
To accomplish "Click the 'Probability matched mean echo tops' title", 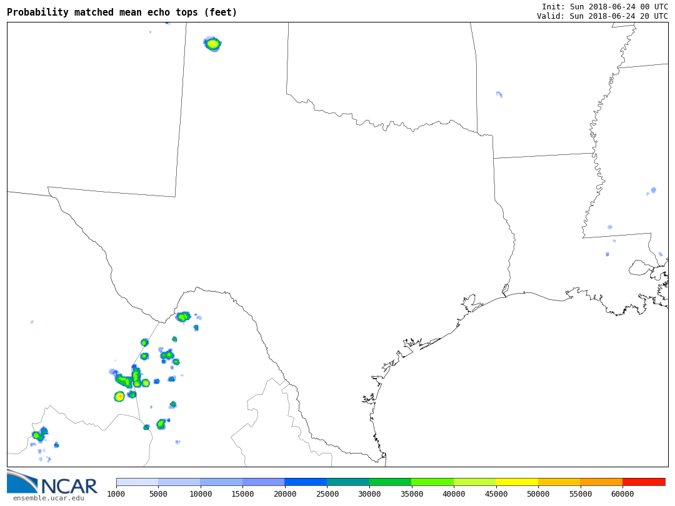I will pyautogui.click(x=122, y=12).
